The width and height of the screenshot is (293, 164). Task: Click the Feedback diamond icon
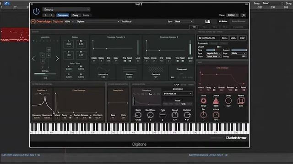point(156,69)
